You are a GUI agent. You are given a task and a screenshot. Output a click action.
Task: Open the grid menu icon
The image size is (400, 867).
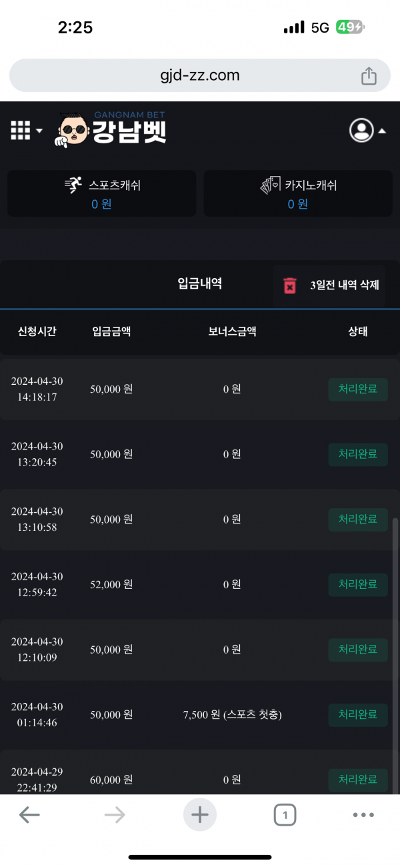point(21,130)
